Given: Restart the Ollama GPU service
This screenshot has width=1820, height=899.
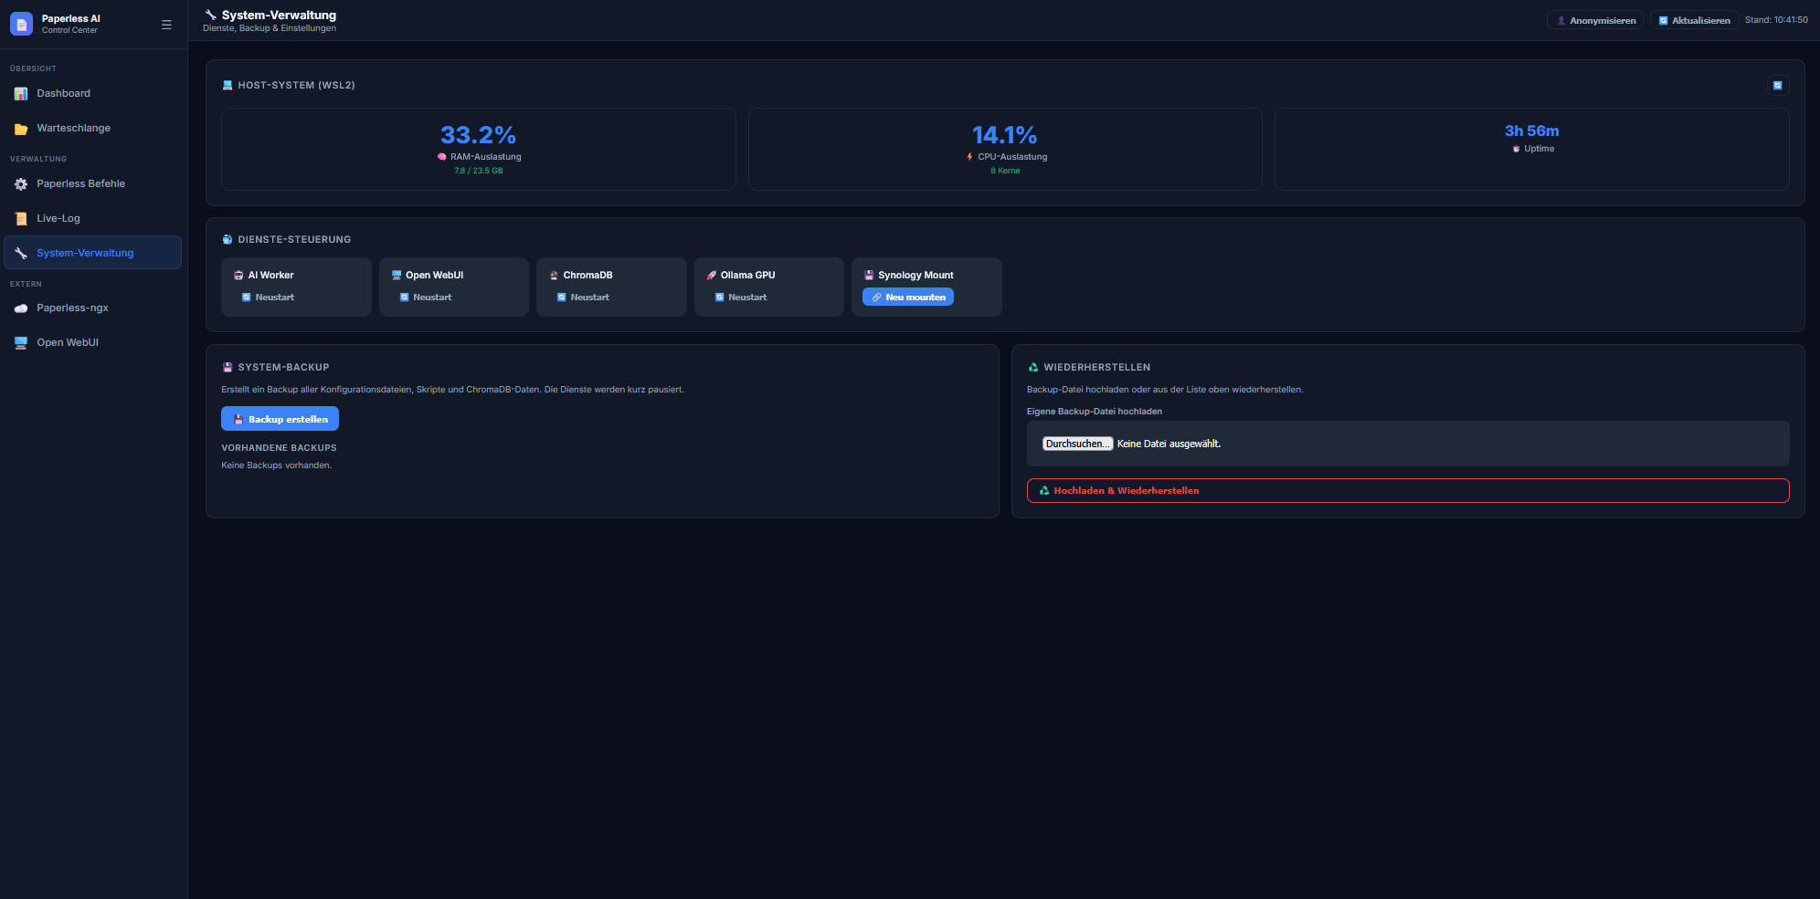Looking at the screenshot, I should pos(741,298).
